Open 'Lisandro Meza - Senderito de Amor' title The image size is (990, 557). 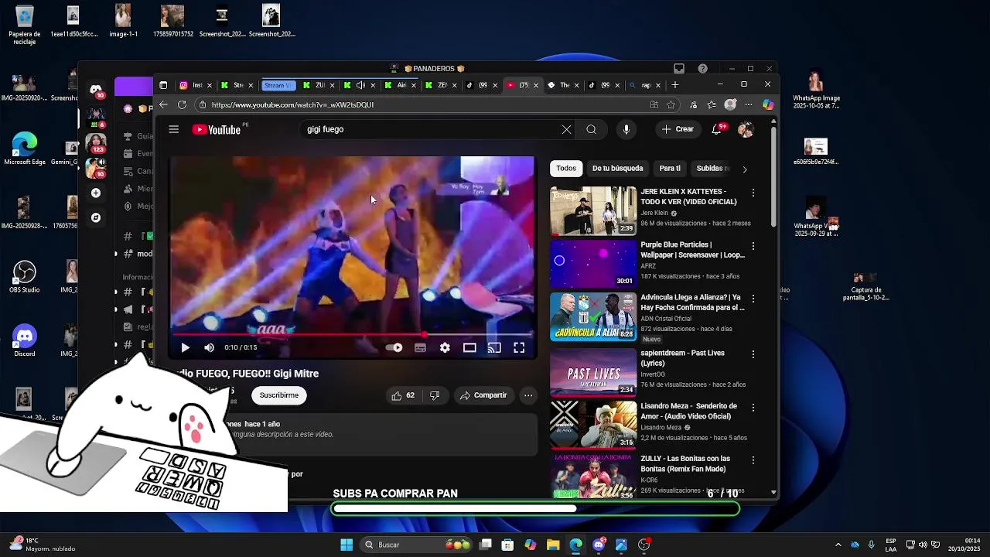click(688, 411)
